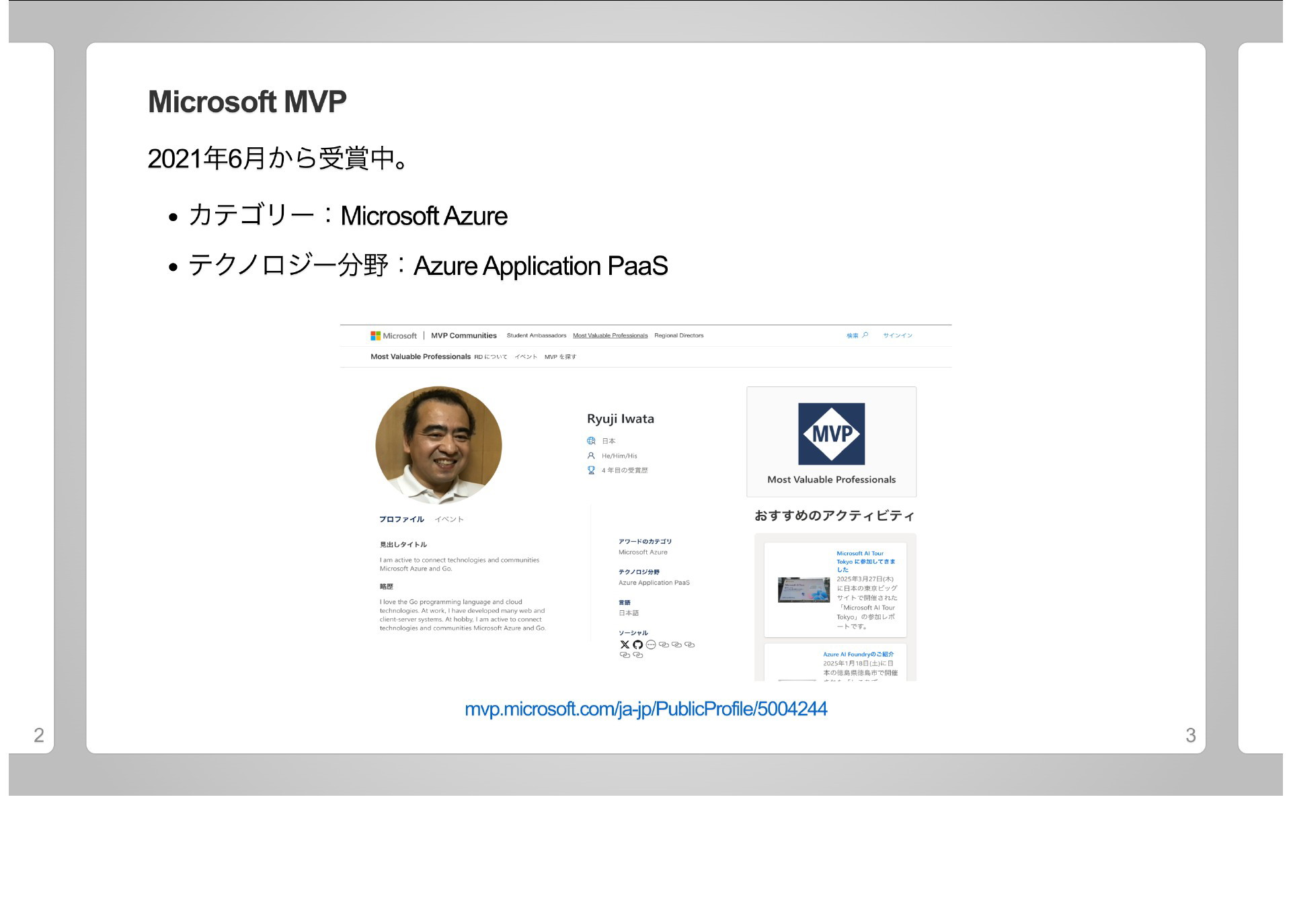Click the 2021年6月から受賞中 text line
The height and width of the screenshot is (912, 1291).
(x=277, y=159)
